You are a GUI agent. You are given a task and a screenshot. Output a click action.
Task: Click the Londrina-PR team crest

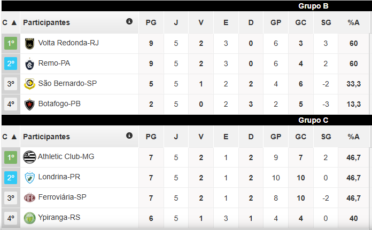29,177
